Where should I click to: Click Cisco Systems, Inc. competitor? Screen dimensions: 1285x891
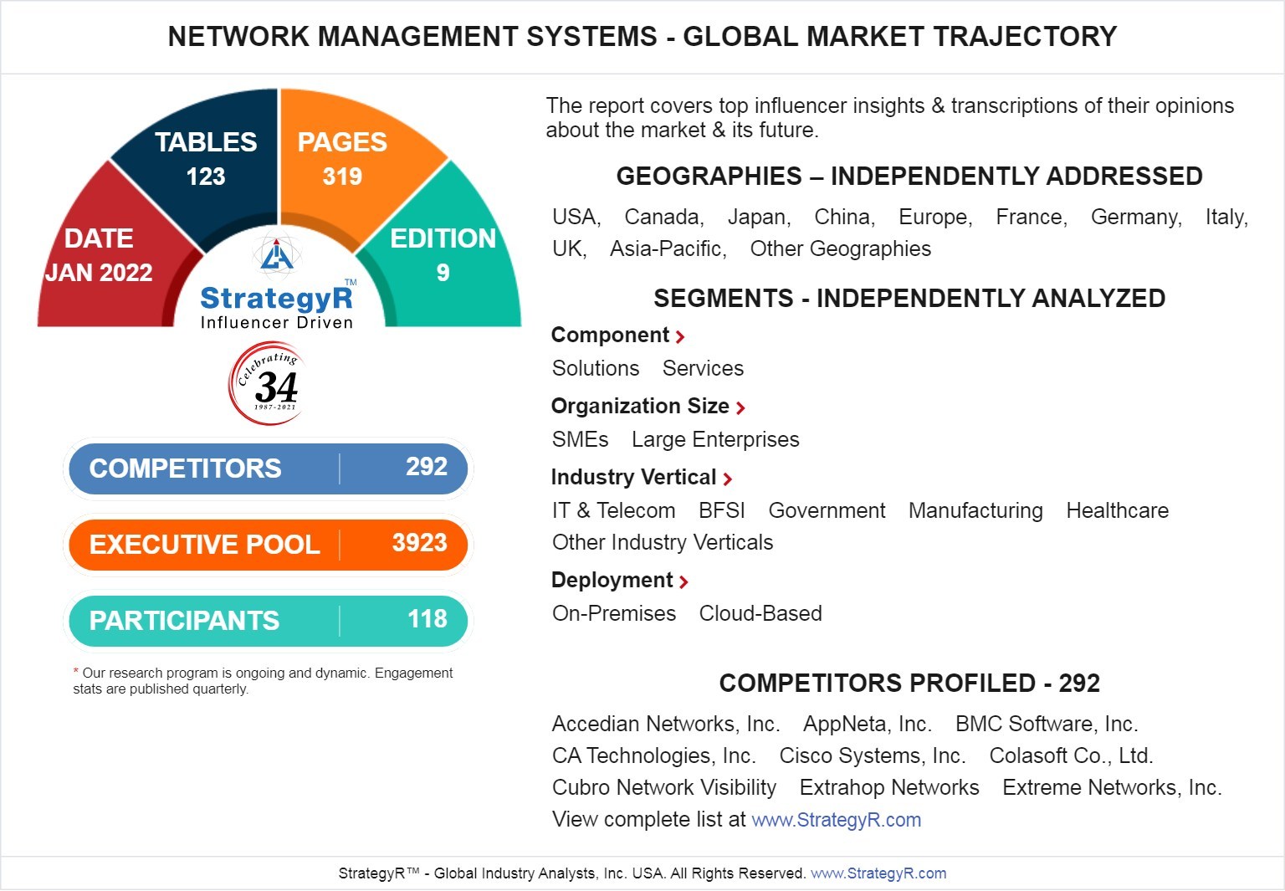click(873, 756)
